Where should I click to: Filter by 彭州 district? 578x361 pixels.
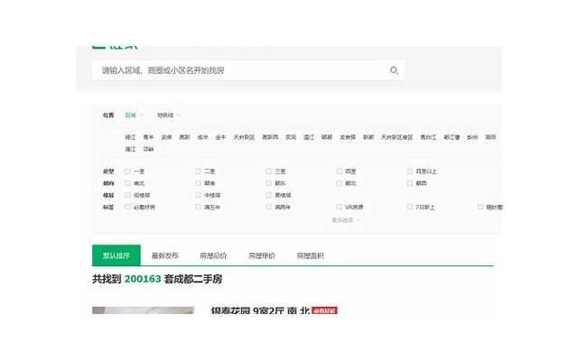472,137
